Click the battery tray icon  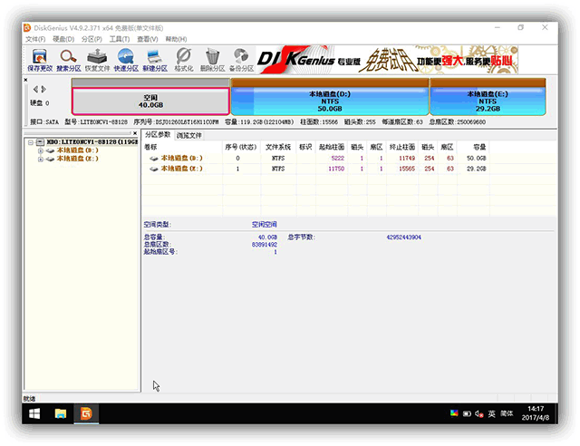pos(467,413)
